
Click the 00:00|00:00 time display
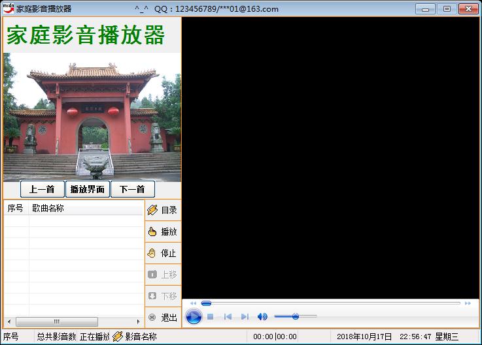(x=275, y=337)
